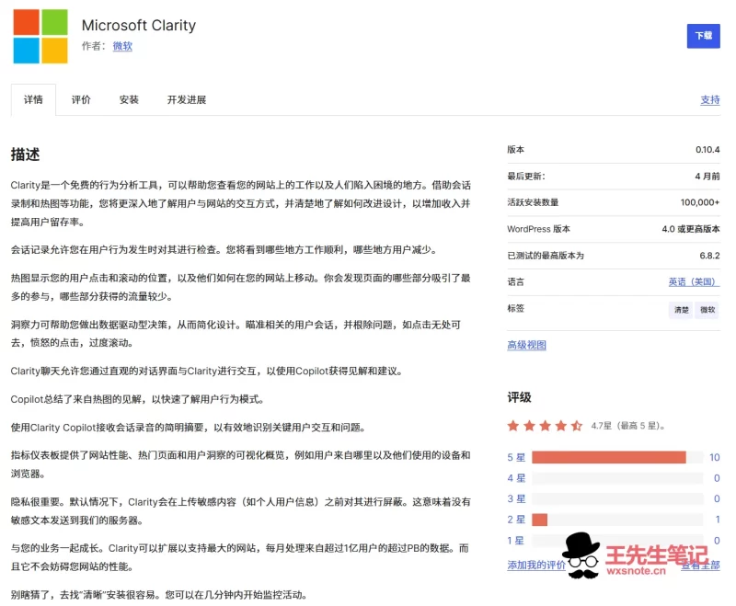Click the tested-up-to value 6.8.2
The width and height of the screenshot is (736, 606).
(709, 255)
